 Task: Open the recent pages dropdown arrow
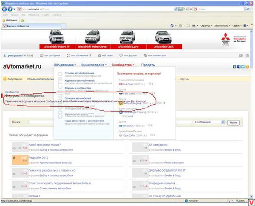[x=14, y=9]
